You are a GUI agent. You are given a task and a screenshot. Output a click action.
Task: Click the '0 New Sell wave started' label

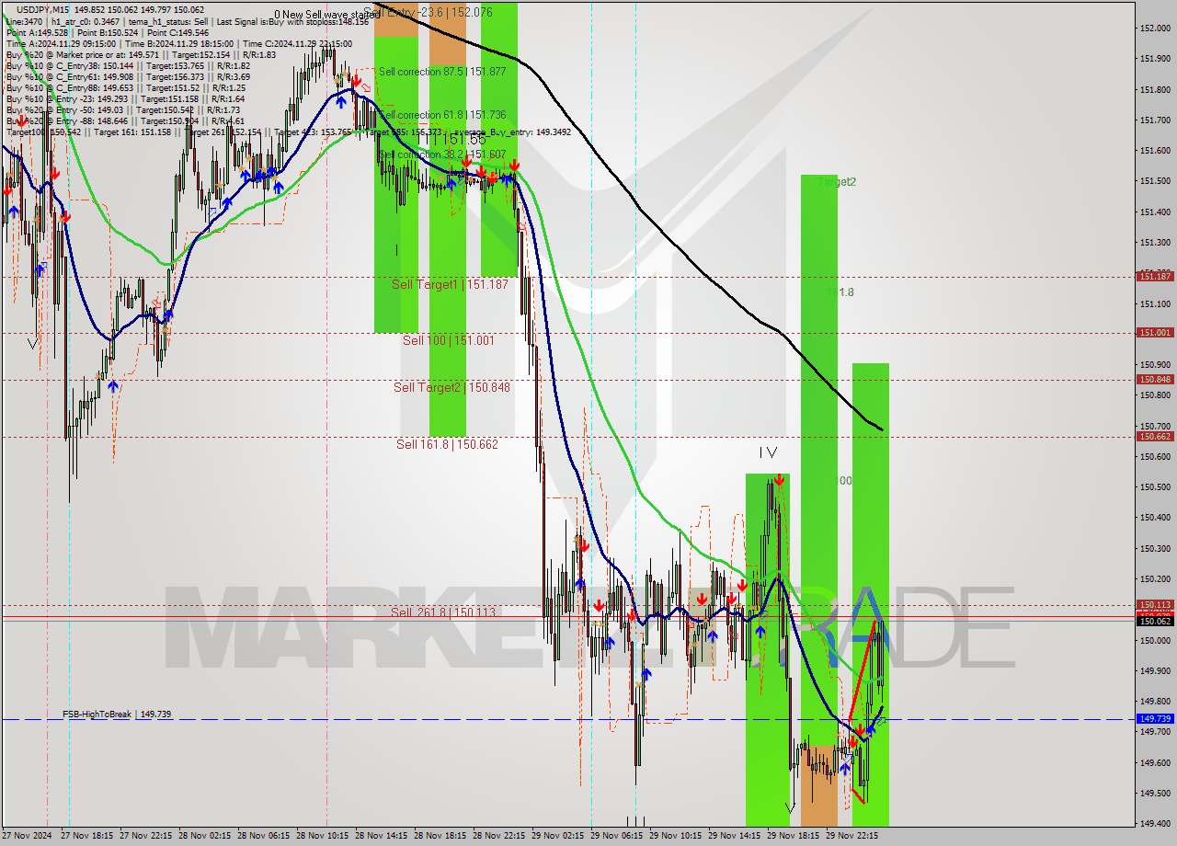[x=326, y=15]
